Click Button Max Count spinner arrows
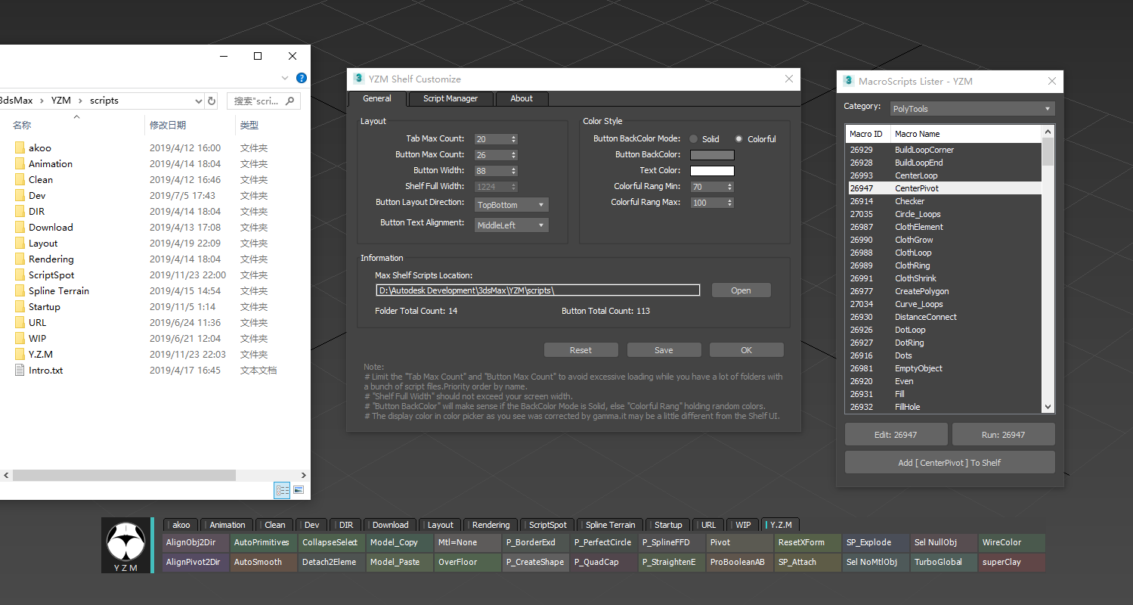This screenshot has width=1133, height=605. point(514,155)
